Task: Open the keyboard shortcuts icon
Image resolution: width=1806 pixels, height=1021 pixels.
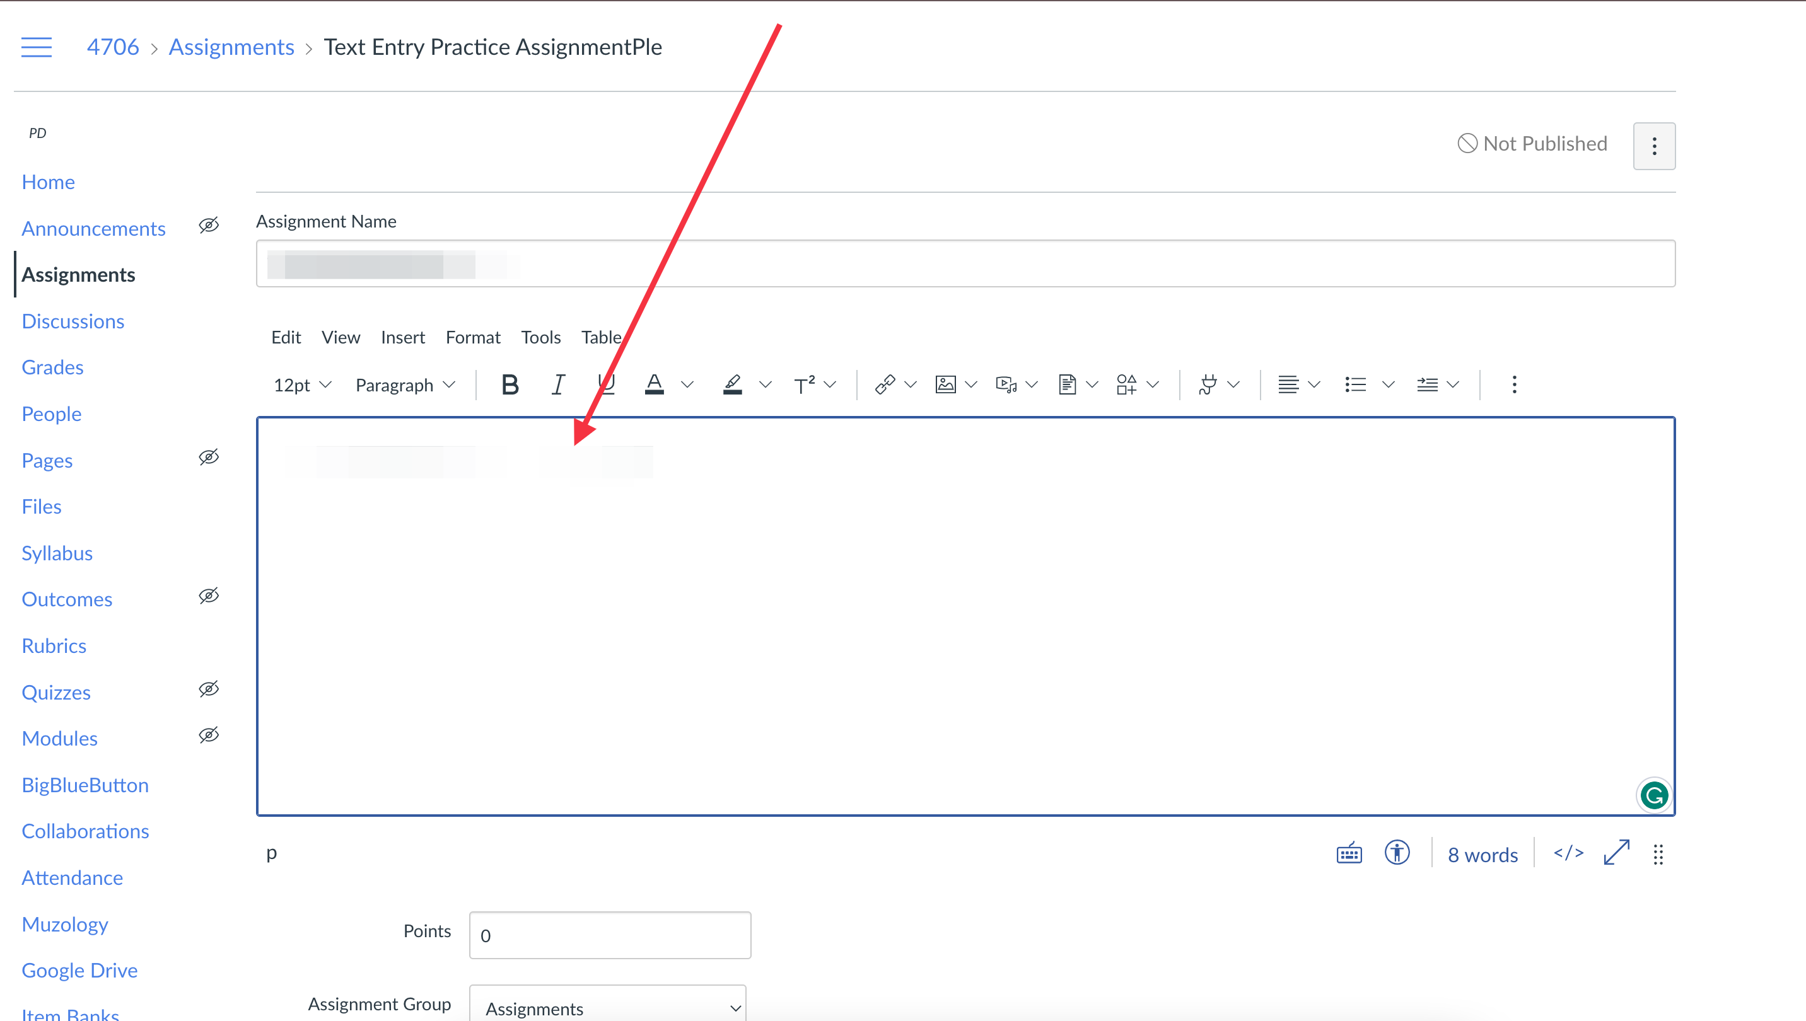Action: [x=1349, y=854]
